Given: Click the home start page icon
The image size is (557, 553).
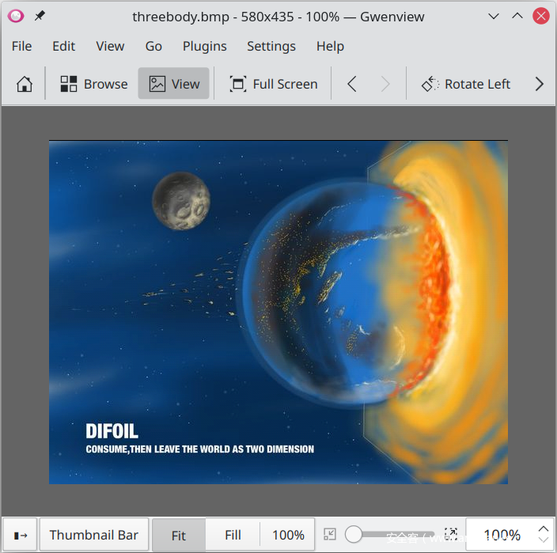Looking at the screenshot, I should tap(25, 84).
